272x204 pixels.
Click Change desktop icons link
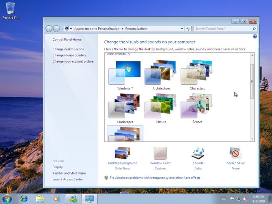68,49
